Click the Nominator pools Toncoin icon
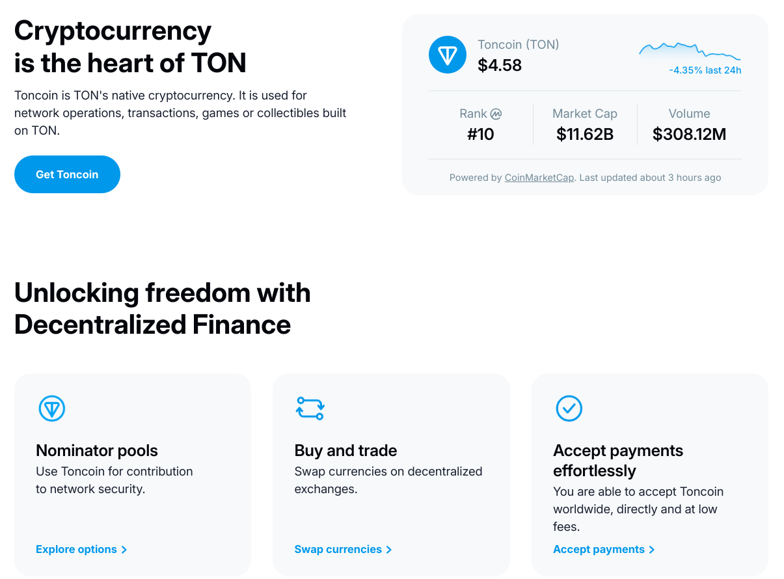Screen dimensions: 784x579 point(51,409)
